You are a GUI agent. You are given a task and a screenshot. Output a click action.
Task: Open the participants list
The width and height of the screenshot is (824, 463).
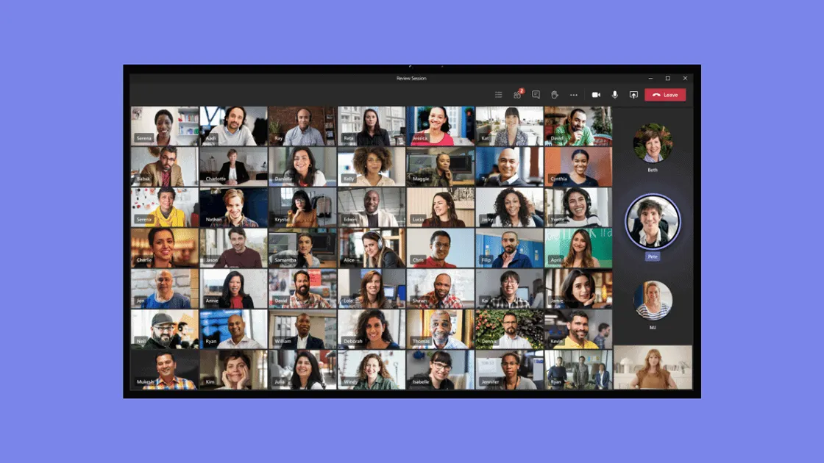tap(517, 95)
